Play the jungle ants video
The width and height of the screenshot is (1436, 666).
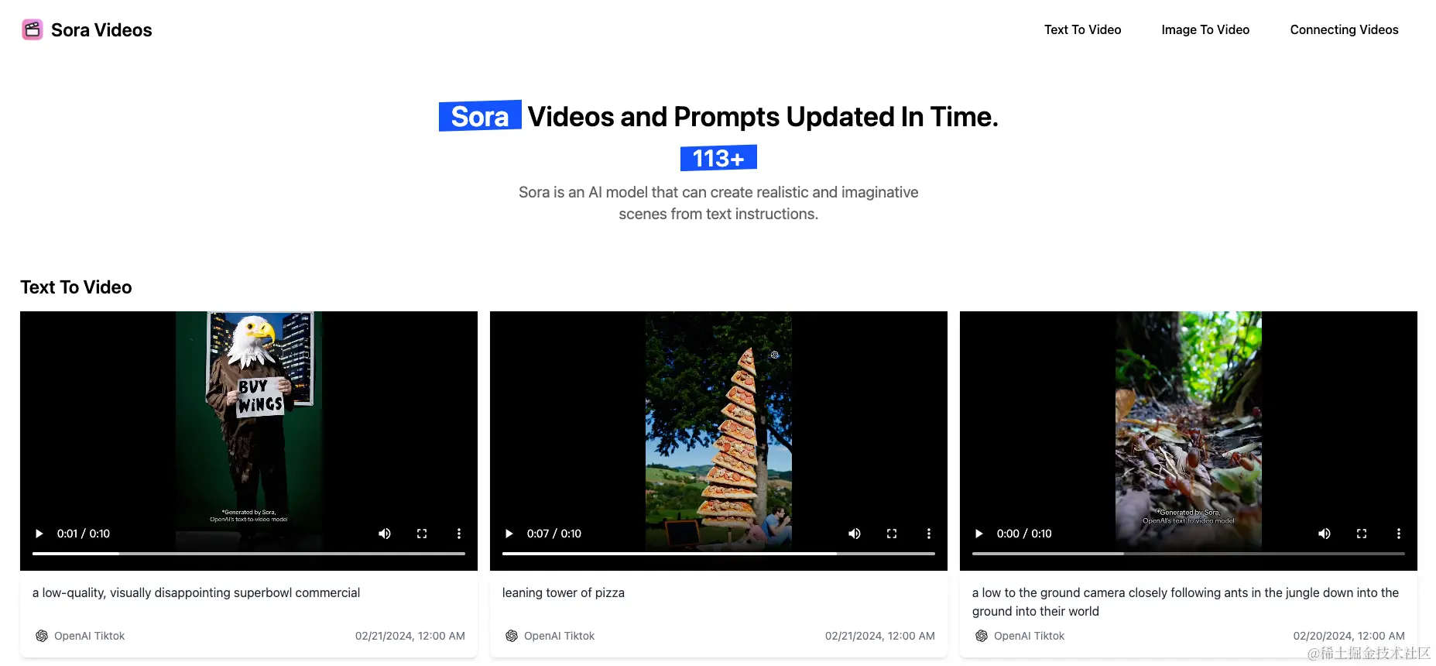(x=978, y=534)
